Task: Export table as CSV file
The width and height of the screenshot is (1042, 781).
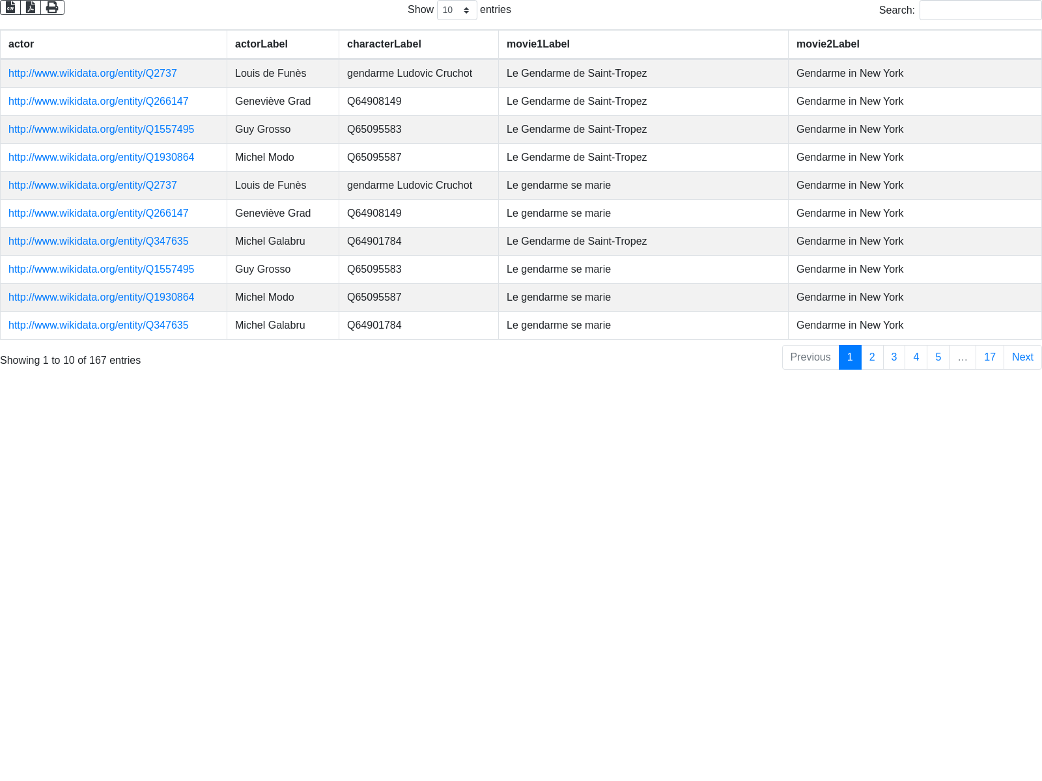Action: pyautogui.click(x=10, y=8)
